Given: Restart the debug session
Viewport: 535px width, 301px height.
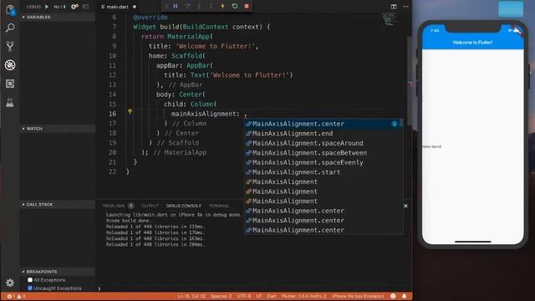Looking at the screenshot, I should pyautogui.click(x=234, y=6).
